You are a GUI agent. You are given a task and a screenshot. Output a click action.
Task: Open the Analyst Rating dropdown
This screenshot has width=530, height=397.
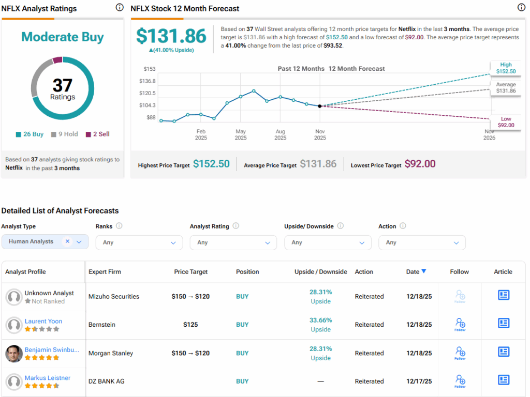point(233,242)
